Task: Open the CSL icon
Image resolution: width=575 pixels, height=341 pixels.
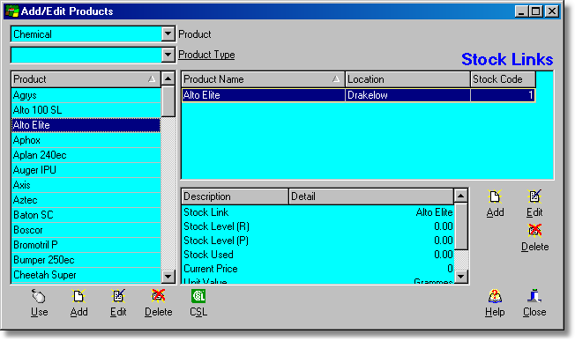Action: click(x=198, y=296)
